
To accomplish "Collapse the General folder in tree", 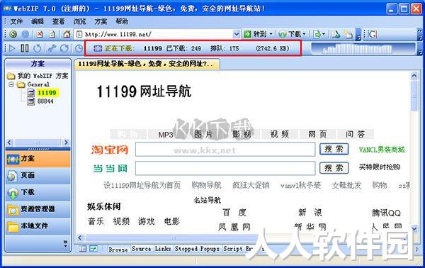I will coord(11,84).
